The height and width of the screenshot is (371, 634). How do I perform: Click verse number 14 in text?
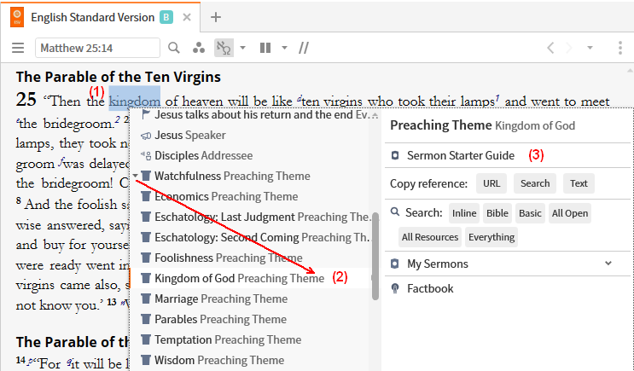coord(21,359)
